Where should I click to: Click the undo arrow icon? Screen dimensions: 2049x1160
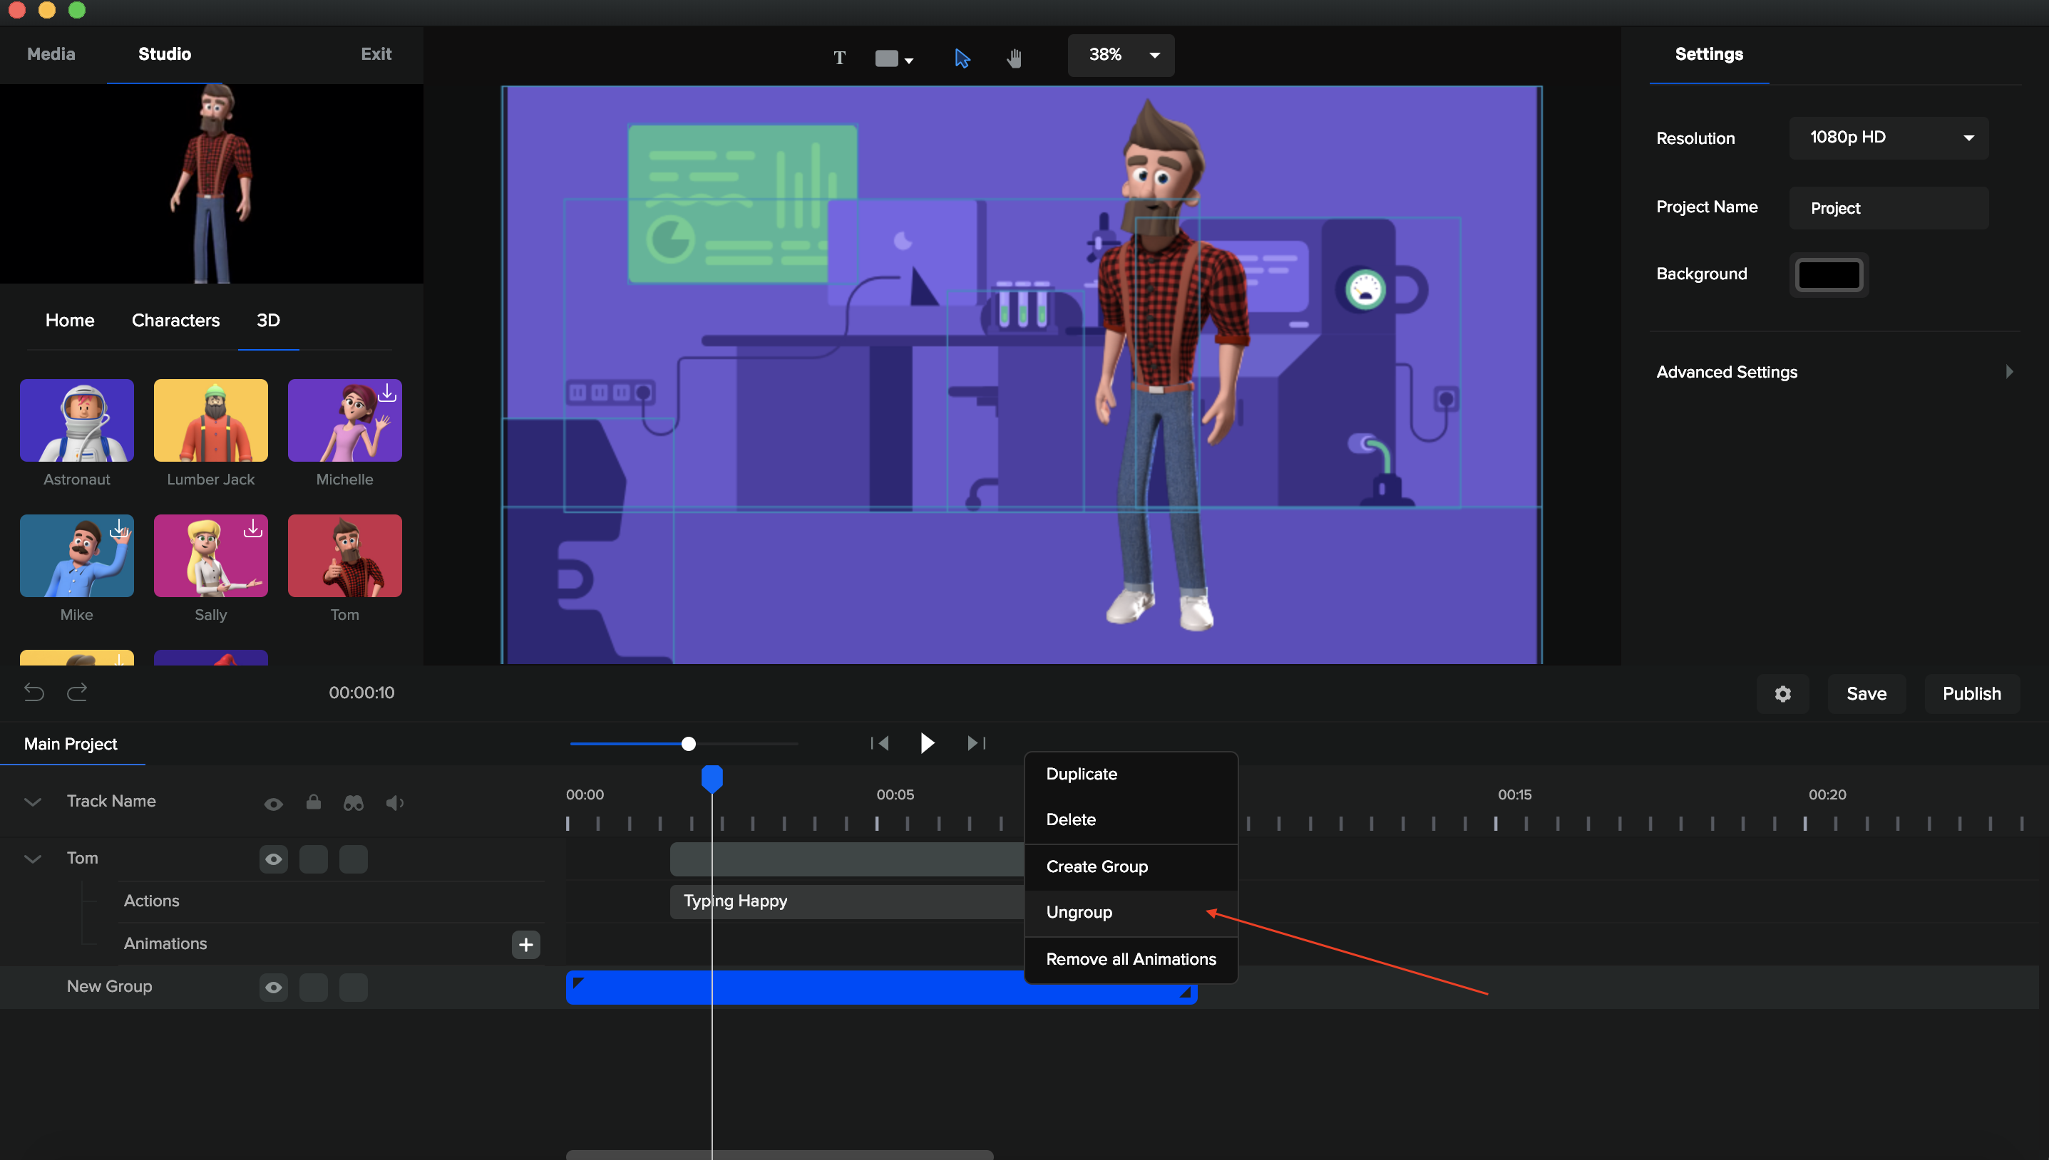[34, 692]
